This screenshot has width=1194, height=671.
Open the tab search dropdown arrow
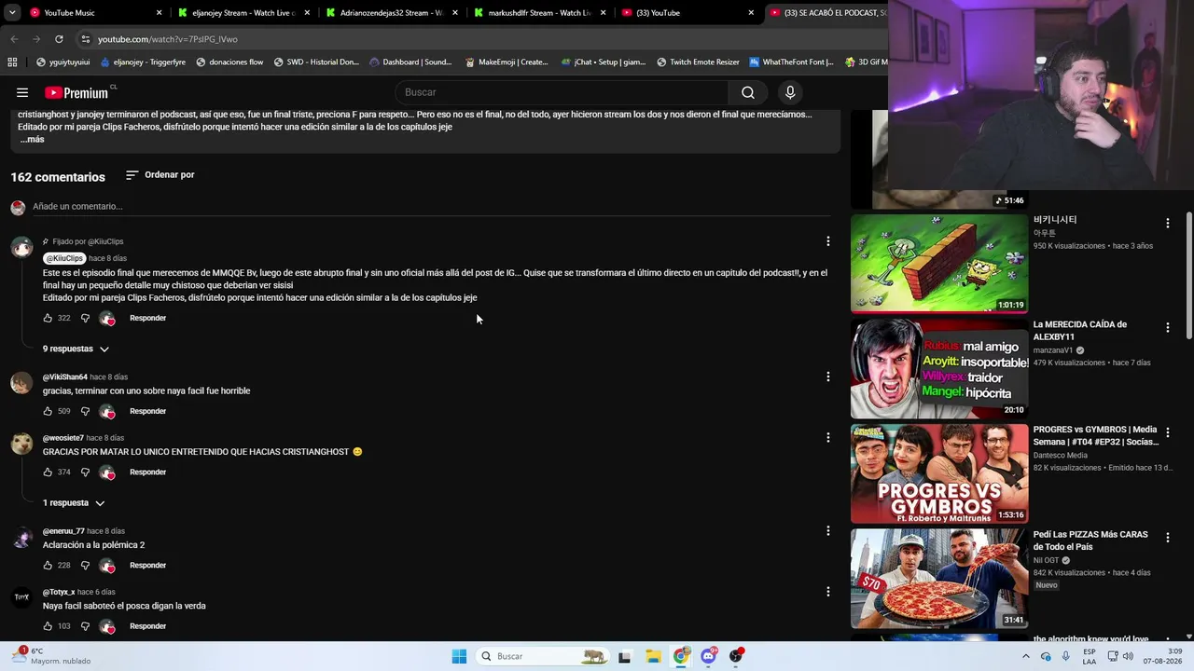[x=12, y=13]
